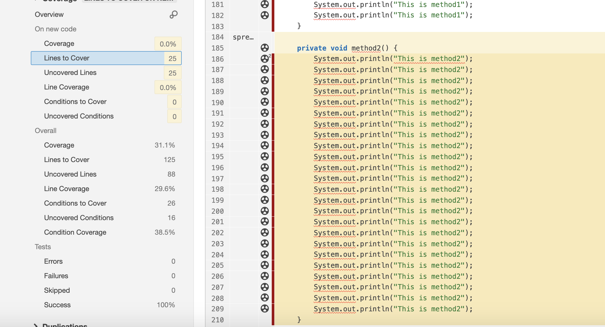
Task: Open the truncated SCM author on line 184
Action: coord(243,37)
